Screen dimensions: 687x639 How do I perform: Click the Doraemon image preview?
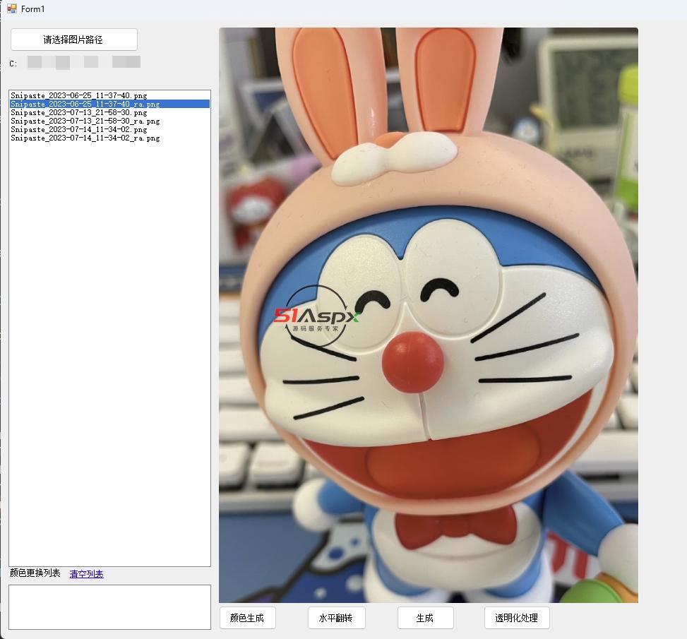(x=429, y=315)
